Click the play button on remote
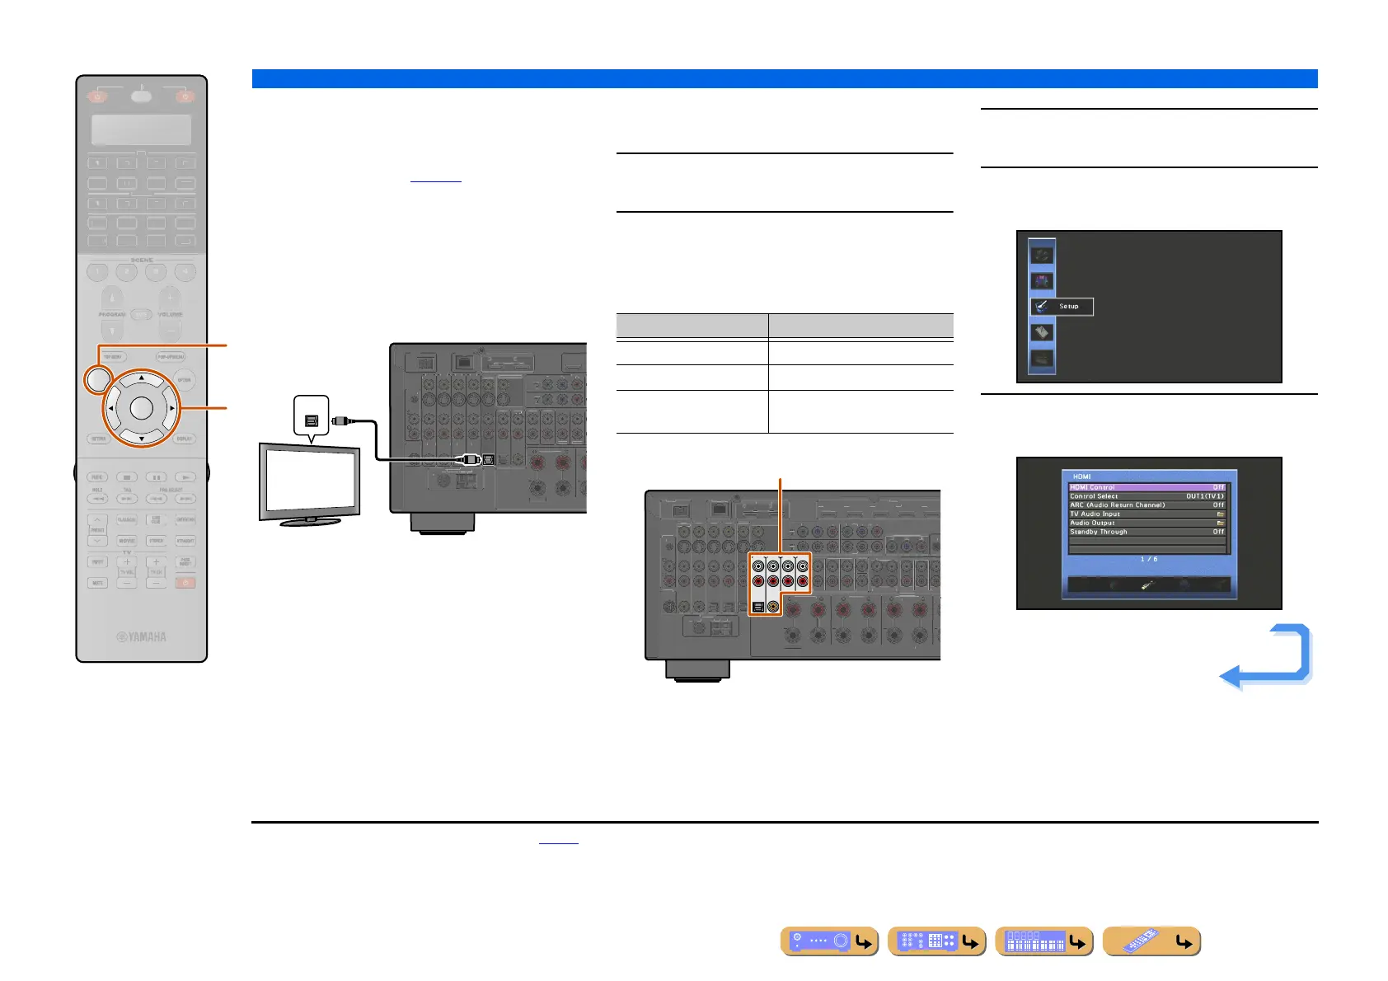This screenshot has height=981, width=1388. coord(185,477)
